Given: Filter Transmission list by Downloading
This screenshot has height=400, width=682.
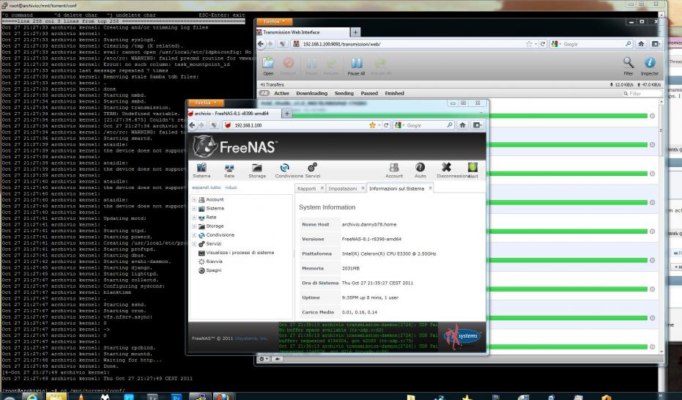Looking at the screenshot, I should coord(311,93).
